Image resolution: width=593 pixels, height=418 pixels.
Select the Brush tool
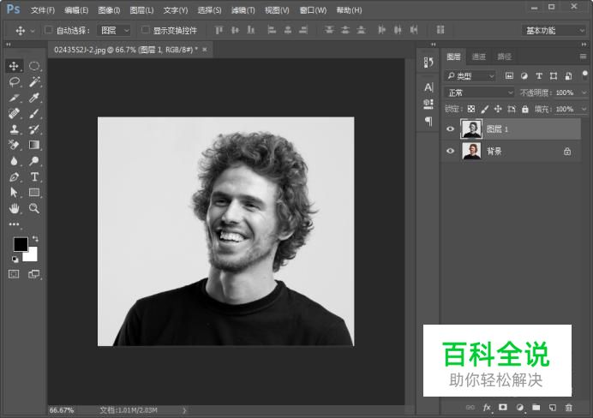(x=34, y=113)
